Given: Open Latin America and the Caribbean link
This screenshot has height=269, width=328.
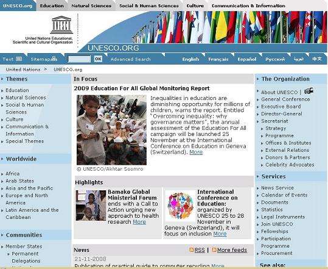Looking at the screenshot, I should (32, 213).
